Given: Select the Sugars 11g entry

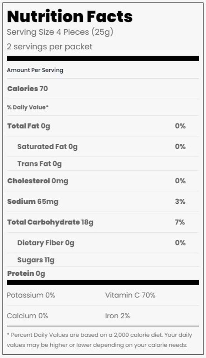Looking at the screenshot, I should [36, 260].
